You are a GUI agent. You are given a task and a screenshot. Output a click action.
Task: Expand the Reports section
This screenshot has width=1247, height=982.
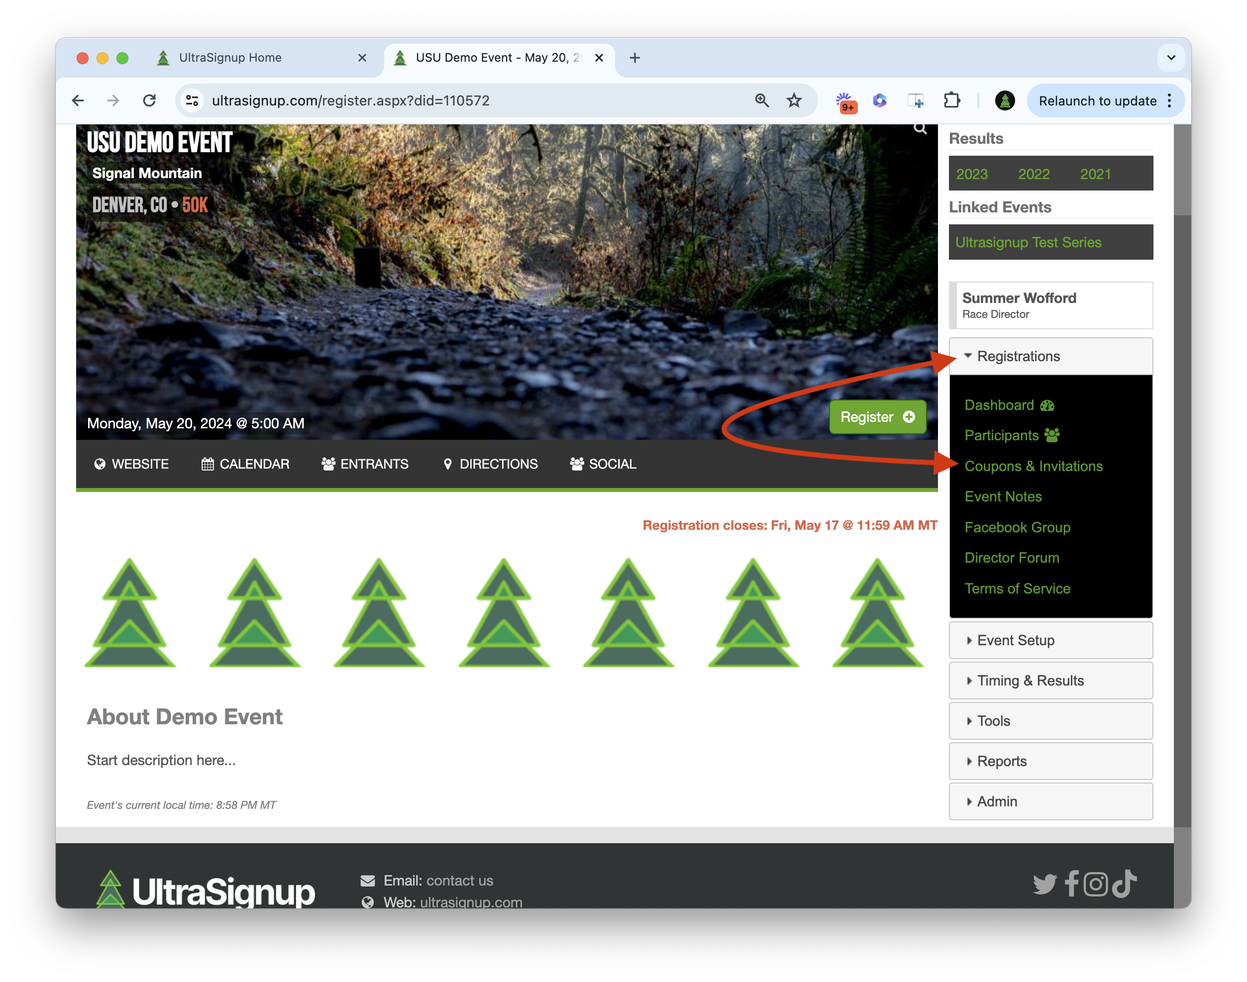click(x=1050, y=761)
